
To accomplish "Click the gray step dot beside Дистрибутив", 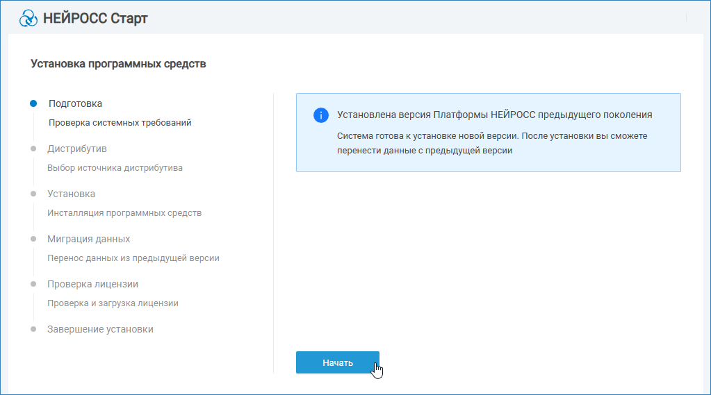I will point(33,149).
